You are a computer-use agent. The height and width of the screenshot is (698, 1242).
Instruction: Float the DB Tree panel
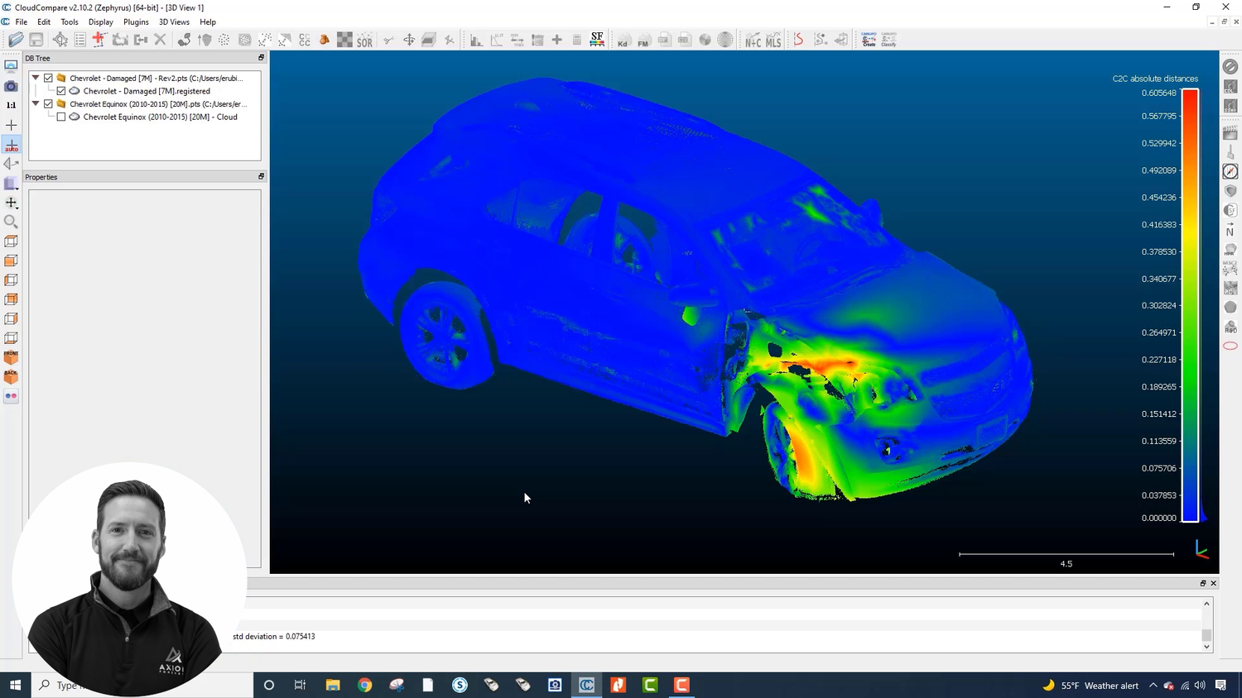coord(260,58)
